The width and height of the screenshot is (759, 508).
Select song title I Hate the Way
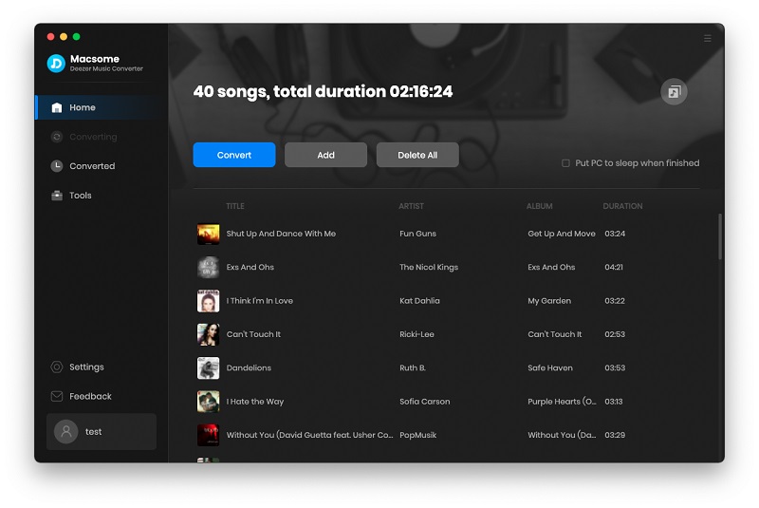(255, 402)
